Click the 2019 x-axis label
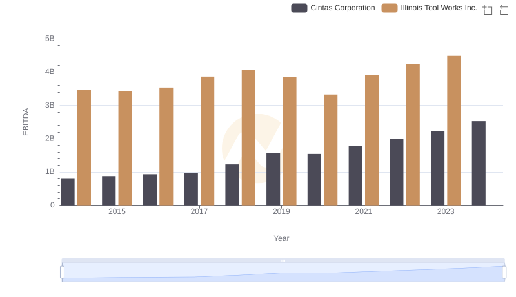The height and width of the screenshot is (297, 516). tap(281, 211)
